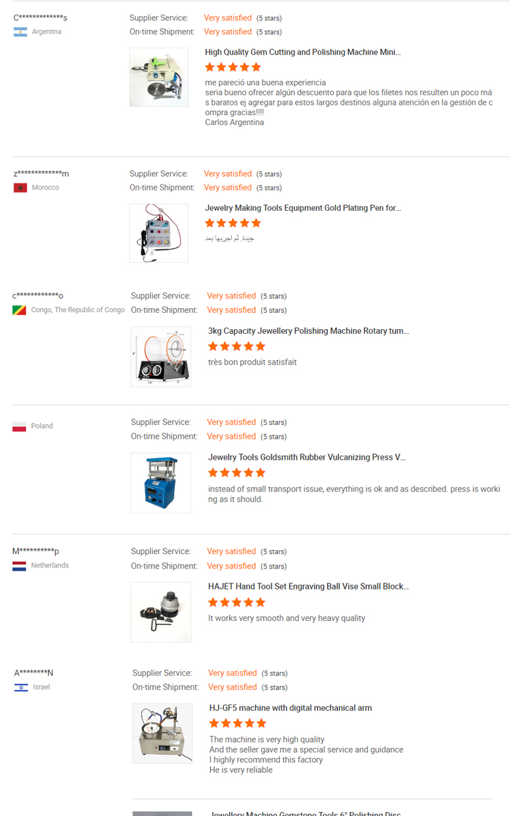Image resolution: width=510 pixels, height=816 pixels.
Task: View the engraving ball vise thumbnail
Action: pyautogui.click(x=160, y=612)
